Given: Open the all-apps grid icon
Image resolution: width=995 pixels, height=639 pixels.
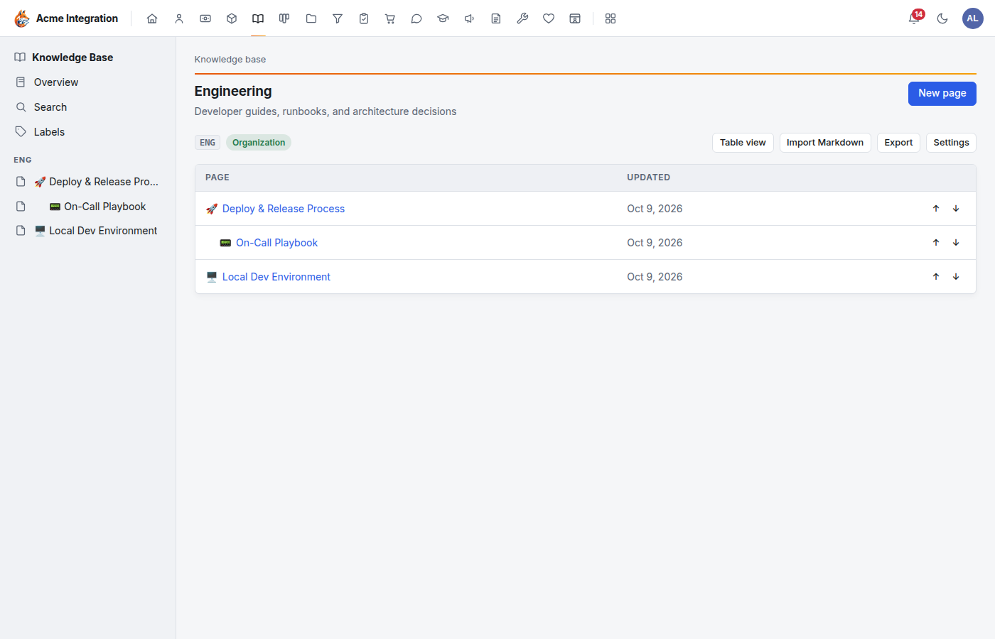Looking at the screenshot, I should click(611, 18).
